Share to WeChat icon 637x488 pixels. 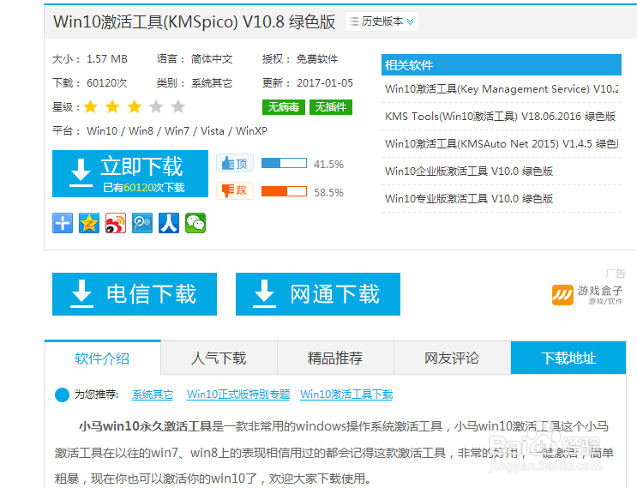click(195, 223)
